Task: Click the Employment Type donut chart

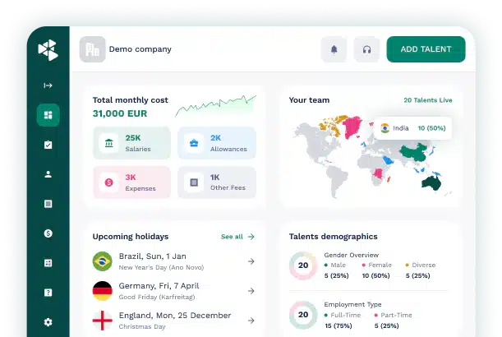Action: coord(303,315)
